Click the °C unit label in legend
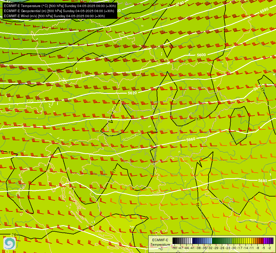276x253 pixels. tap(160, 249)
